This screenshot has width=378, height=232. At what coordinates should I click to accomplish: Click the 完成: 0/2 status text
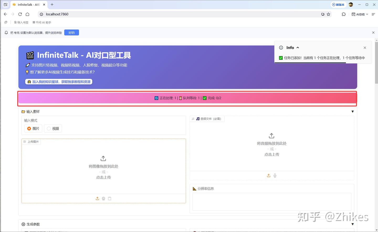click(212, 98)
